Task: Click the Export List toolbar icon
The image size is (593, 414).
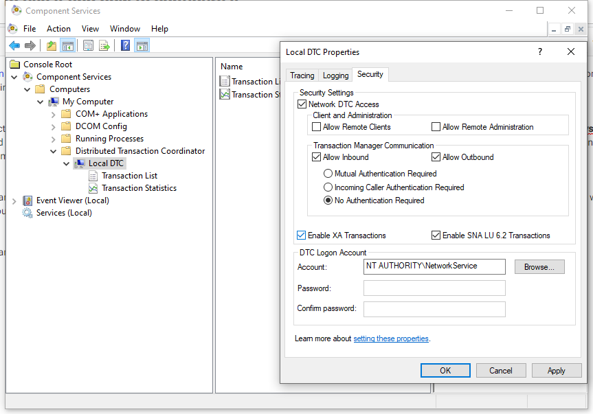Action: click(x=104, y=46)
